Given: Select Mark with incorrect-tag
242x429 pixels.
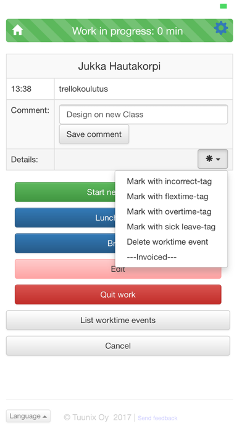Looking at the screenshot, I should point(169,181).
